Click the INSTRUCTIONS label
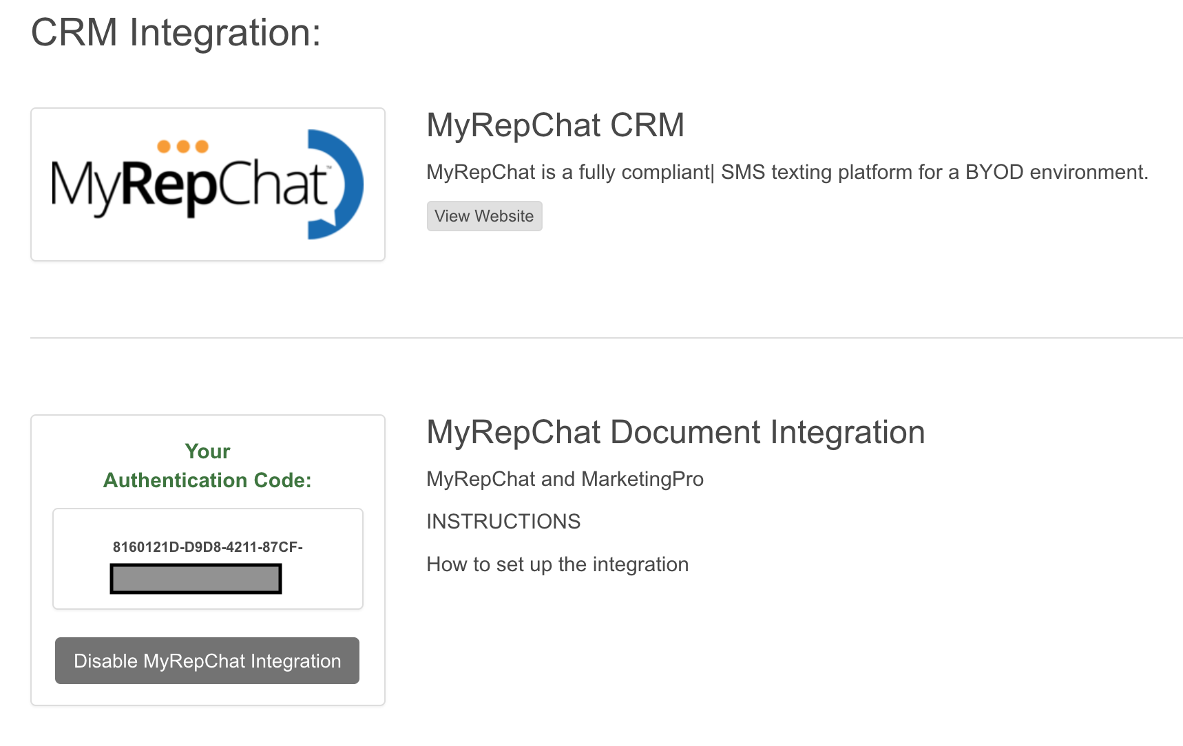1183x746 pixels. tap(503, 522)
